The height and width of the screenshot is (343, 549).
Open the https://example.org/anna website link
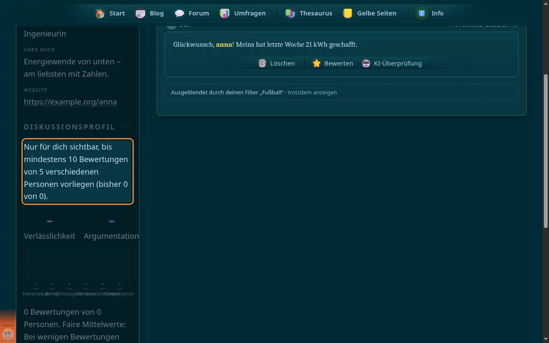point(70,102)
